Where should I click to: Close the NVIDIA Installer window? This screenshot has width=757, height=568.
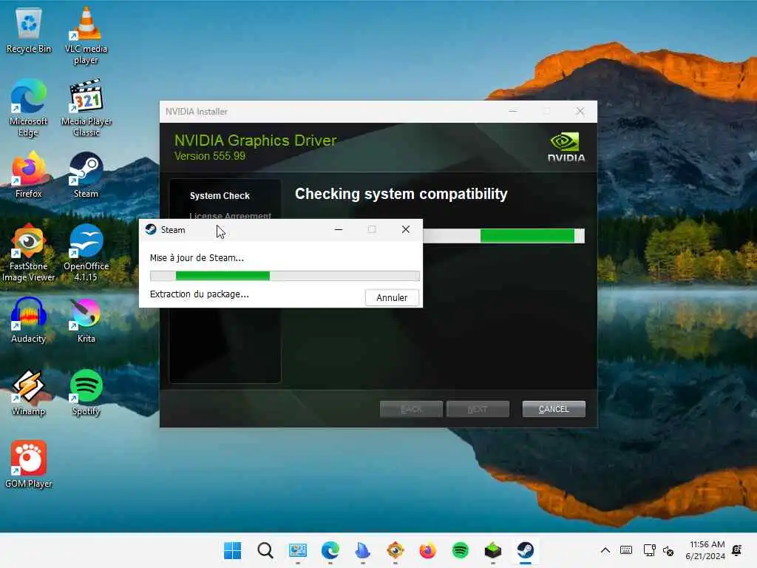click(x=580, y=112)
